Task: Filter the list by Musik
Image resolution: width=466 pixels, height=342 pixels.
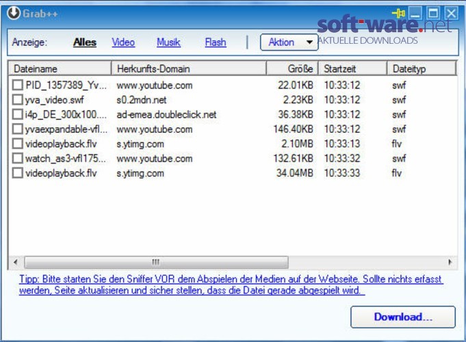Action: point(168,42)
